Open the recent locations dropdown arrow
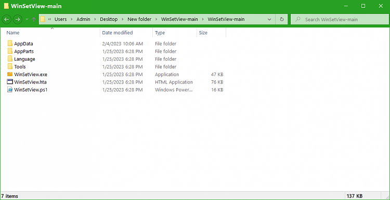 click(x=27, y=19)
